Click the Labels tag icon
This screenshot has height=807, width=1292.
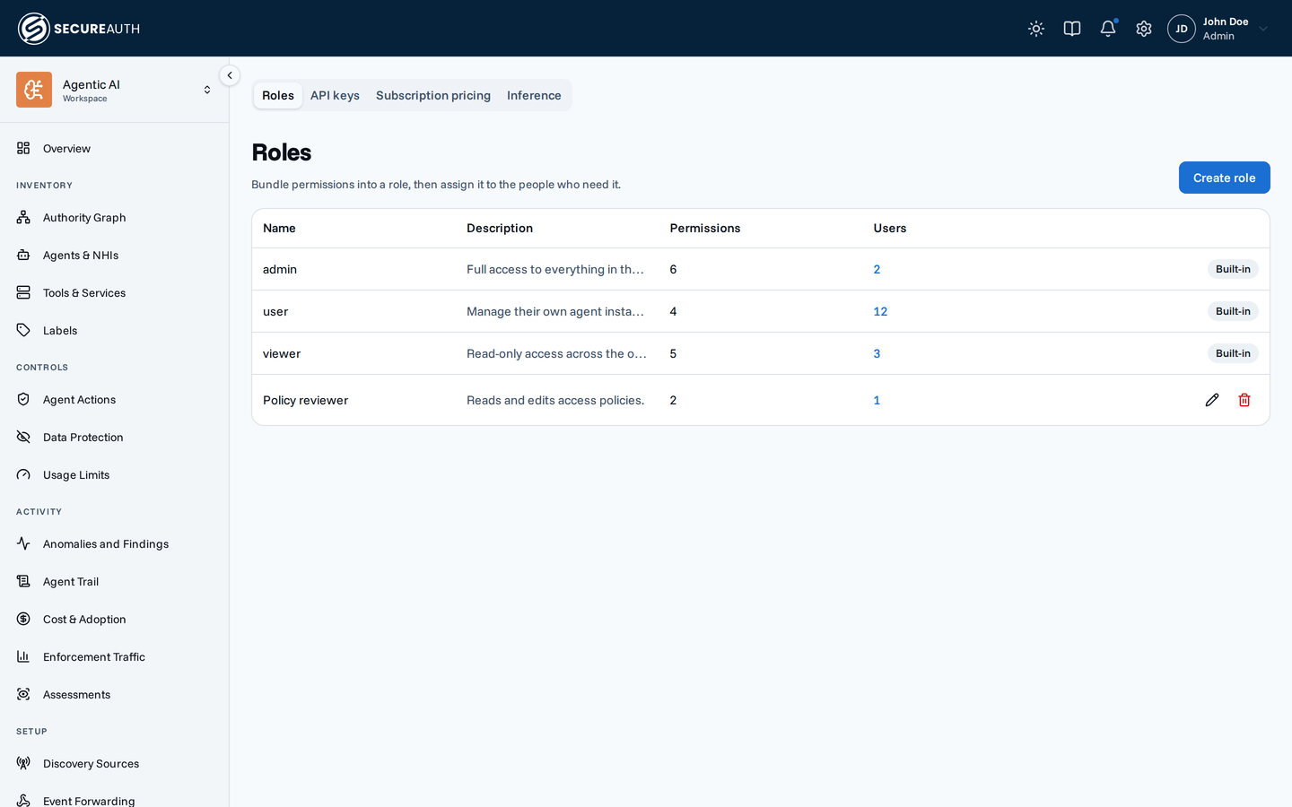pos(23,330)
